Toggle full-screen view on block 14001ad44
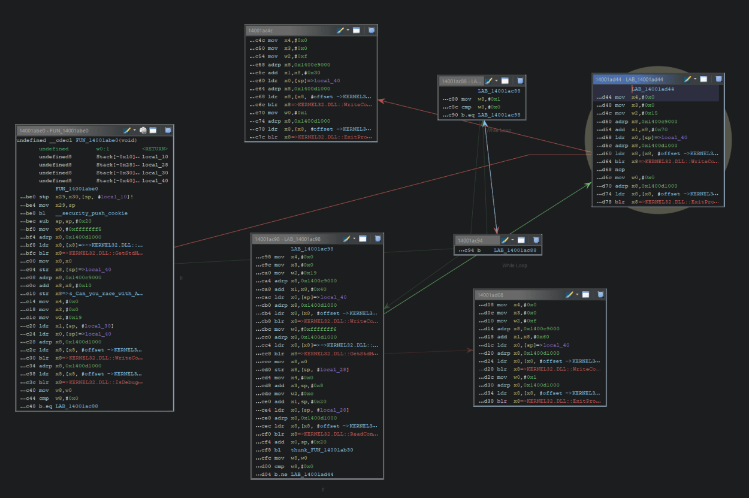 [704, 79]
